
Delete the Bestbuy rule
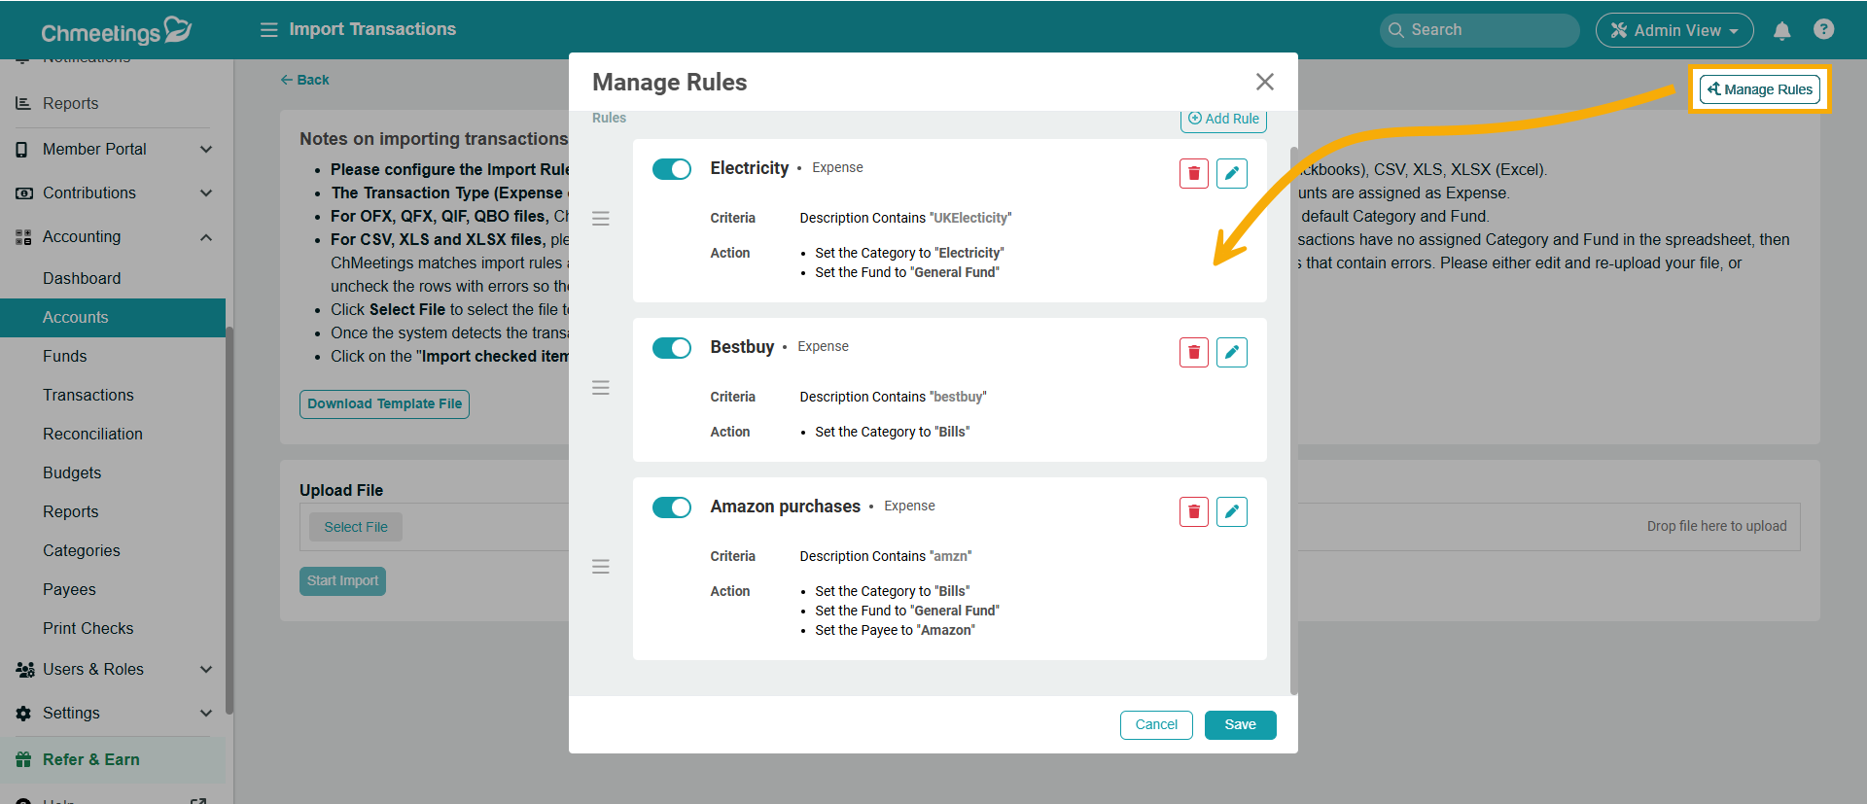[1193, 352]
